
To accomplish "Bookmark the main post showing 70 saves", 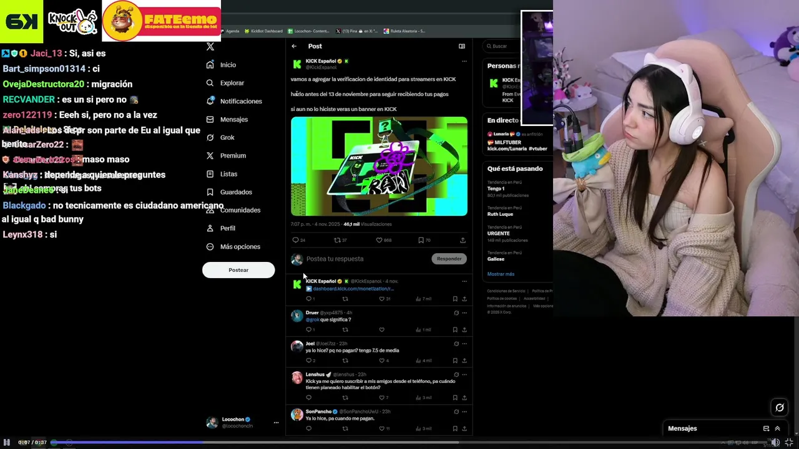I will pyautogui.click(x=424, y=240).
